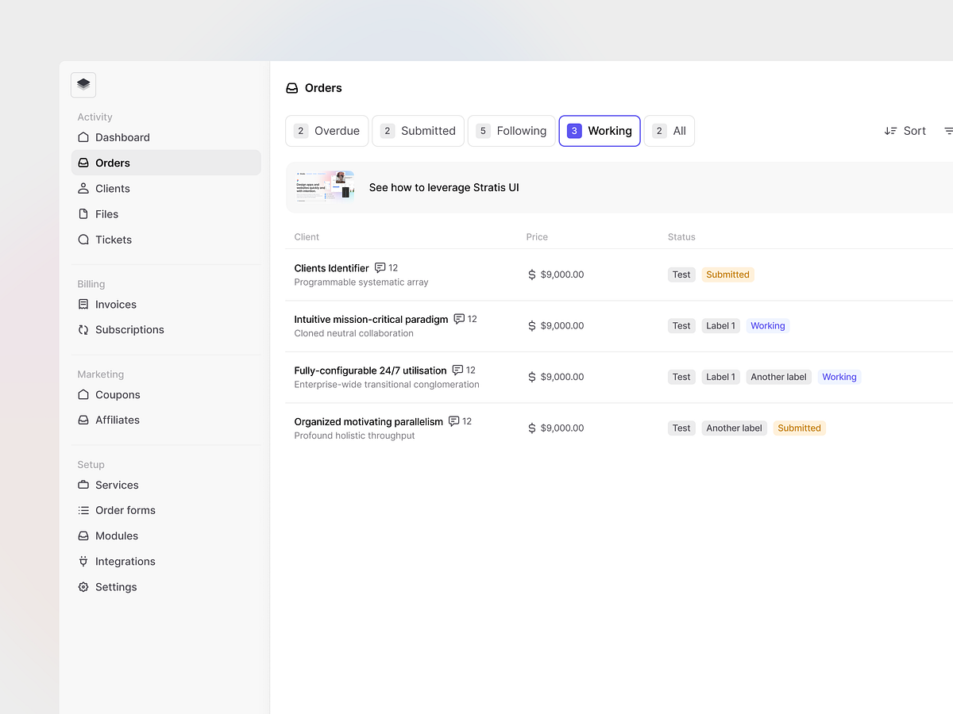Viewport: 953px width, 714px height.
Task: Open 'See how to leverage Stratis UI'
Action: [x=443, y=187]
